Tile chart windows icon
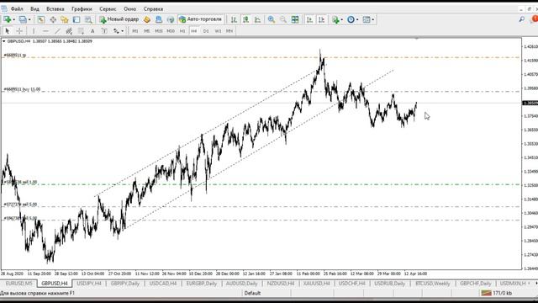This screenshot has height=303, width=538. point(295,19)
